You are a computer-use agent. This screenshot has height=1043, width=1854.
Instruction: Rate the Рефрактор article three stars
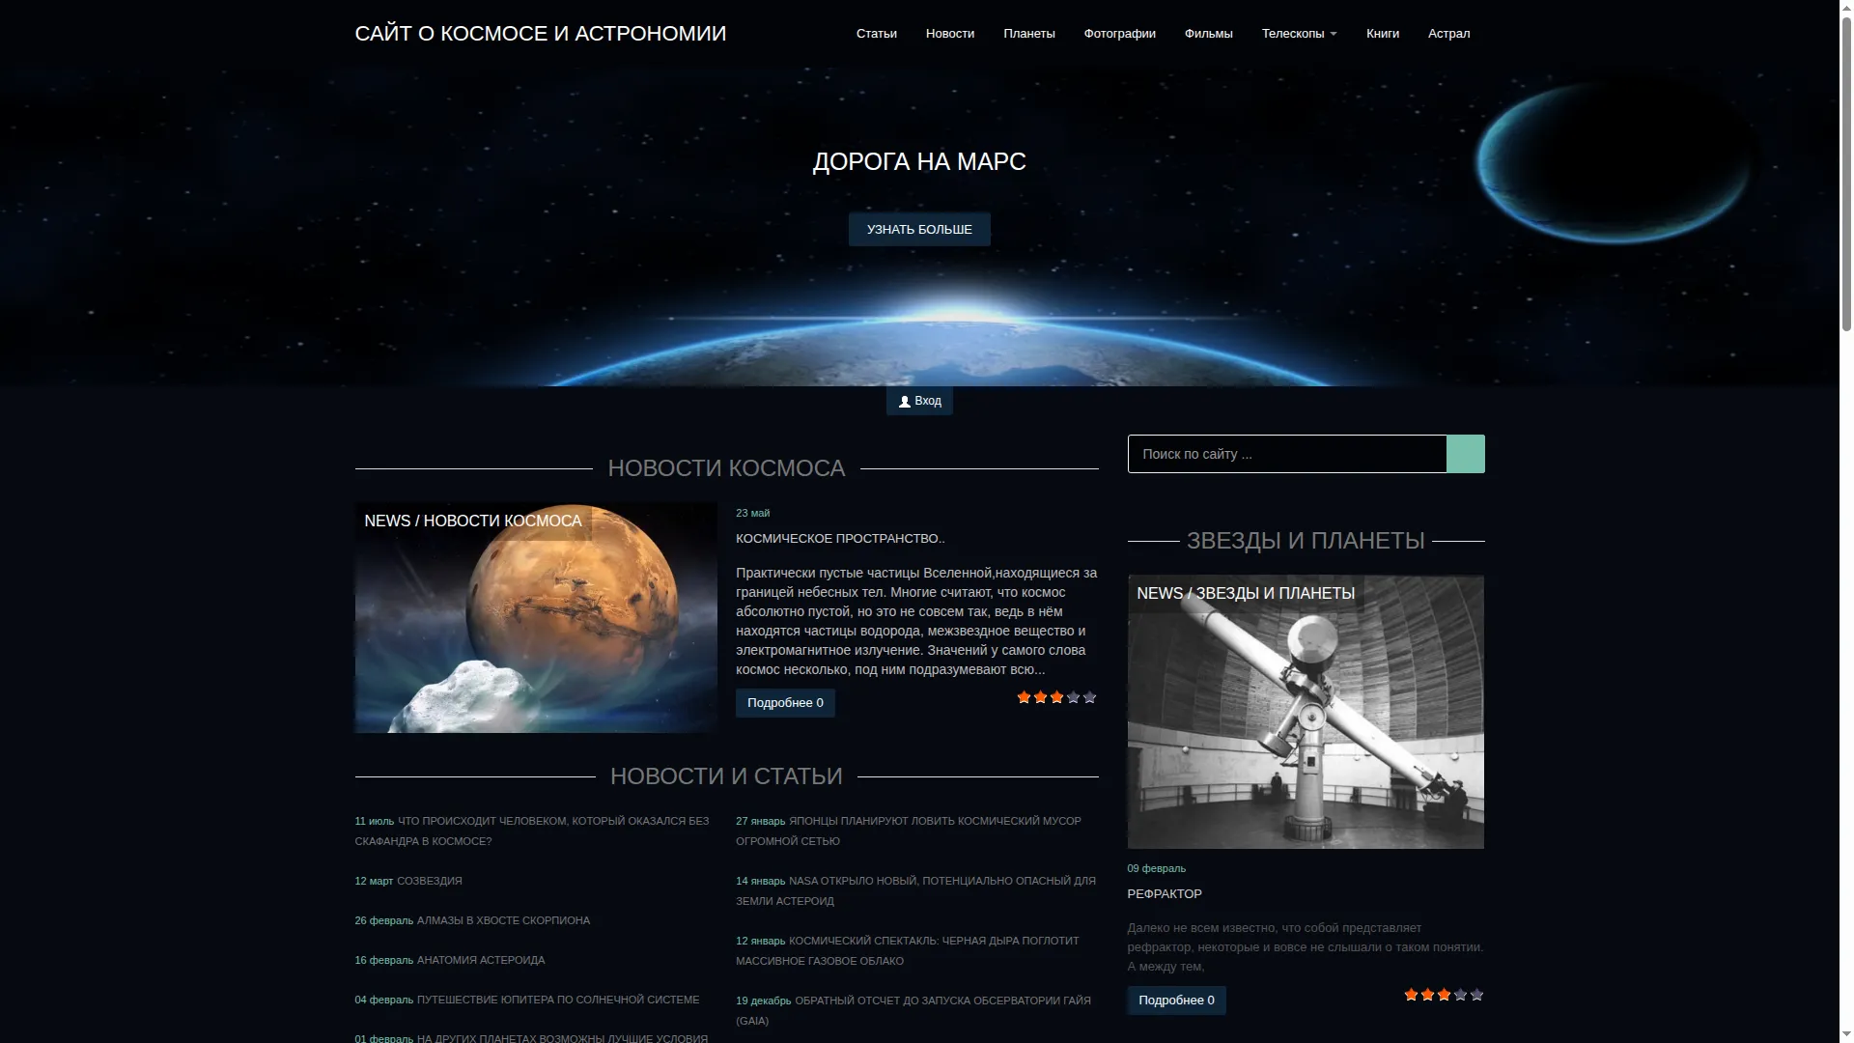point(1444,995)
